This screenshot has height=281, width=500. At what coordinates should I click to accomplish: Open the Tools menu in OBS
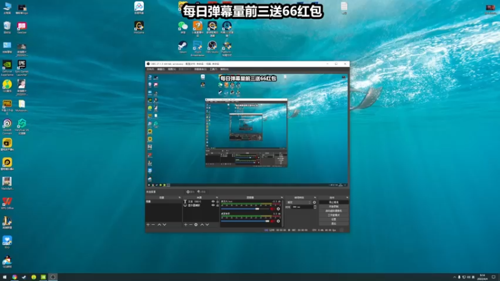point(213,69)
